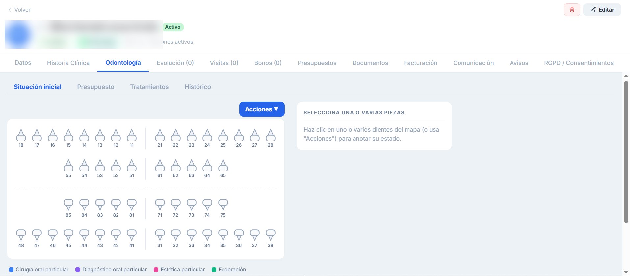
Task: Select primary tooth 65 icon
Action: [x=223, y=165]
